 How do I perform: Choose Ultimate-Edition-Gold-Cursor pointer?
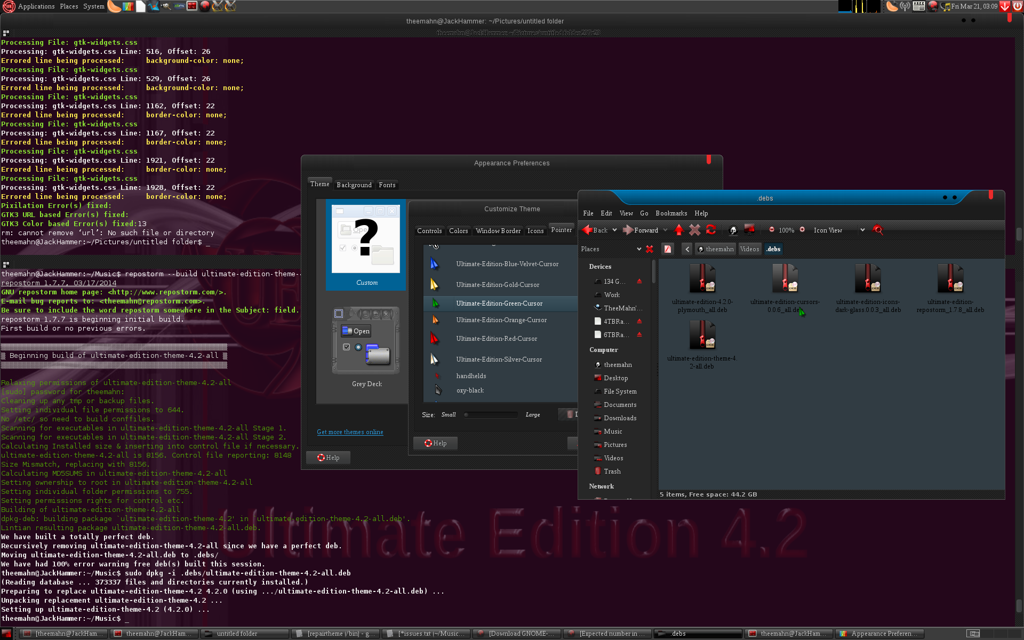(501, 284)
